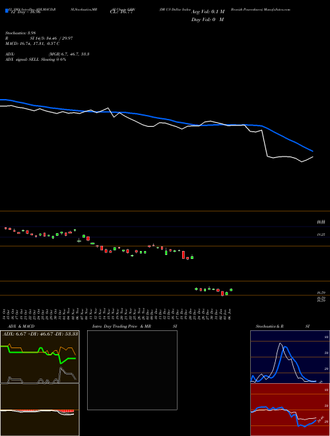The image size is (330, 436).
Task: Select the '12 Day = 16.96' label
Action: [x=24, y=12]
